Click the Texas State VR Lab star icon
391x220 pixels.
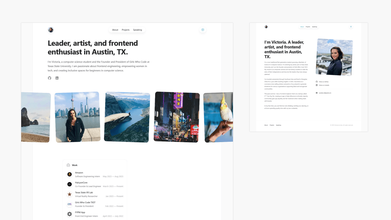pos(69,194)
